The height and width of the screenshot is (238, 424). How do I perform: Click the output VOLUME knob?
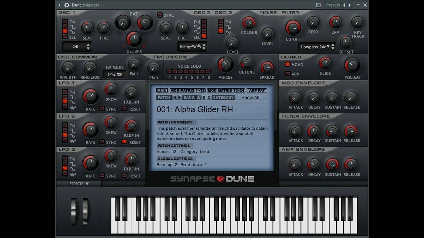tap(352, 65)
